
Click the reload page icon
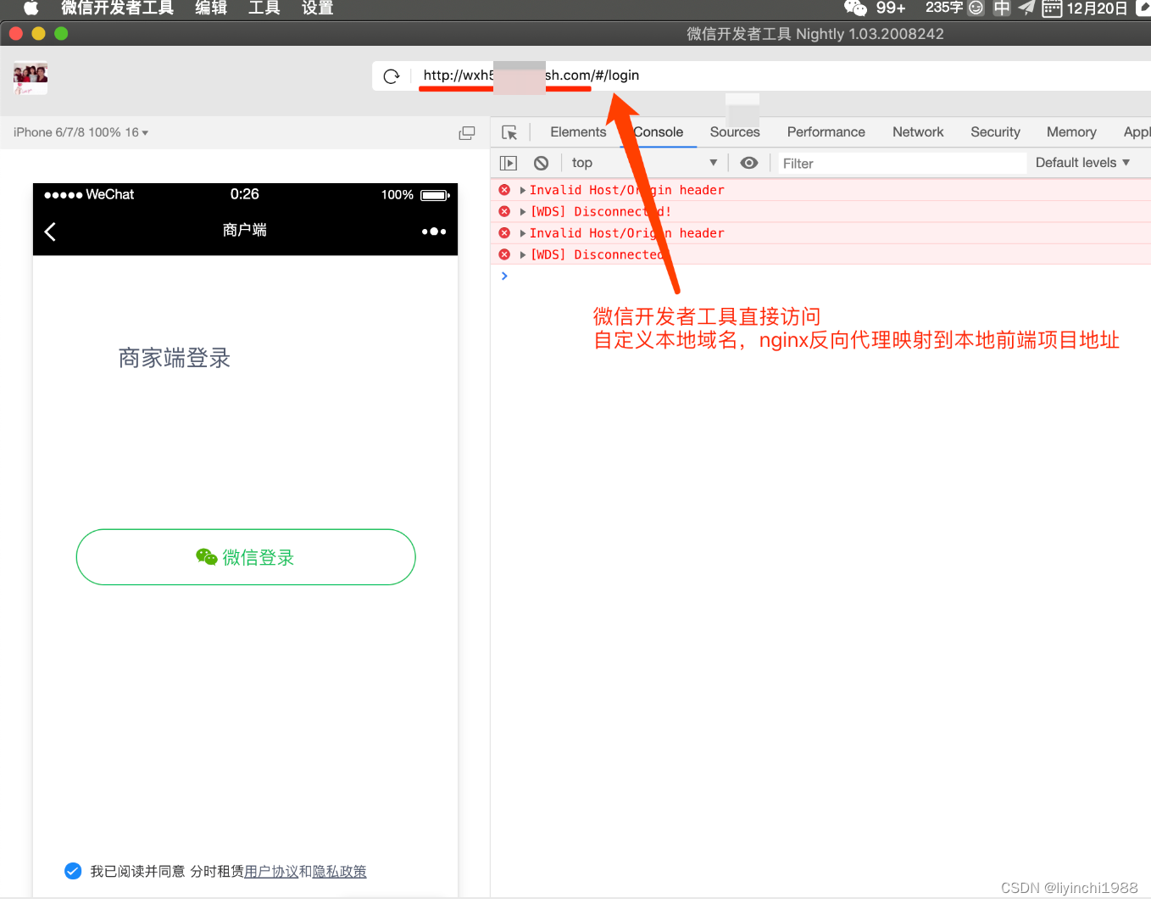(x=391, y=76)
